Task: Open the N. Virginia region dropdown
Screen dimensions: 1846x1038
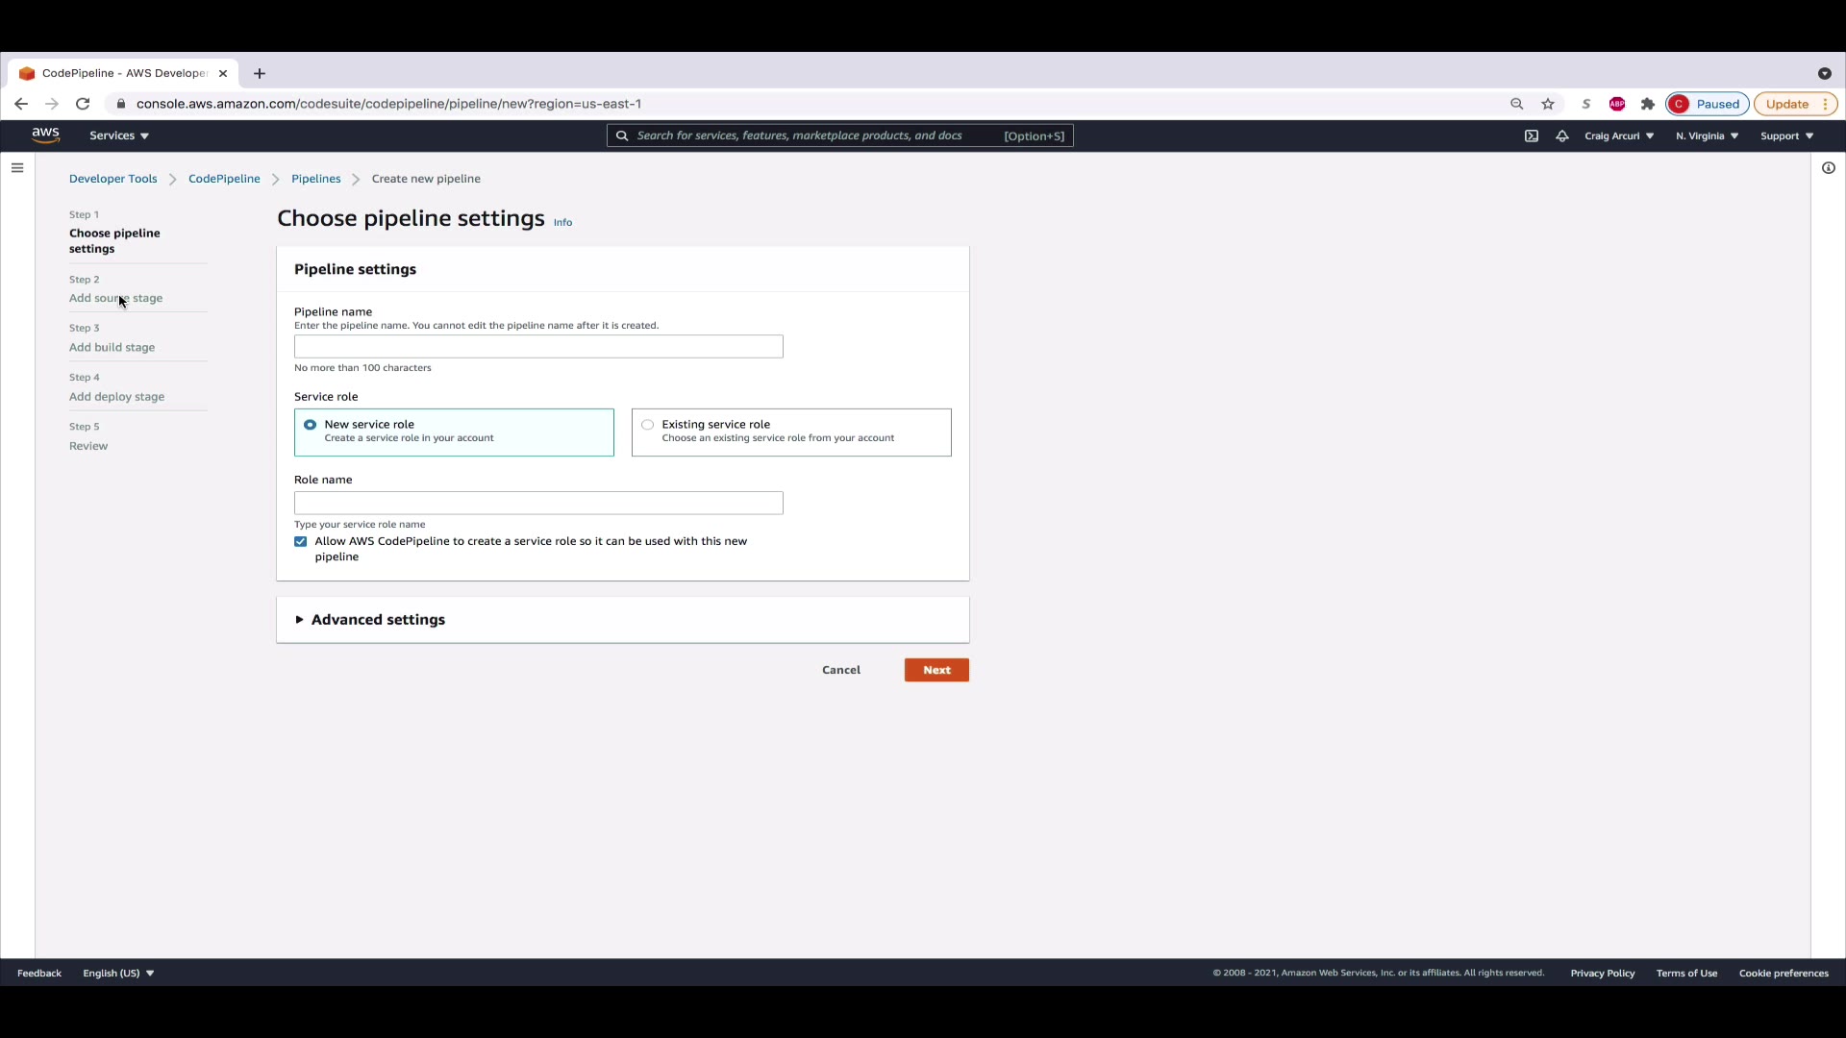Action: [1707, 136]
